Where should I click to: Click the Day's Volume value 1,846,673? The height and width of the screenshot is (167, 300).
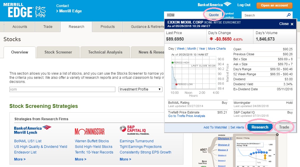265,39
